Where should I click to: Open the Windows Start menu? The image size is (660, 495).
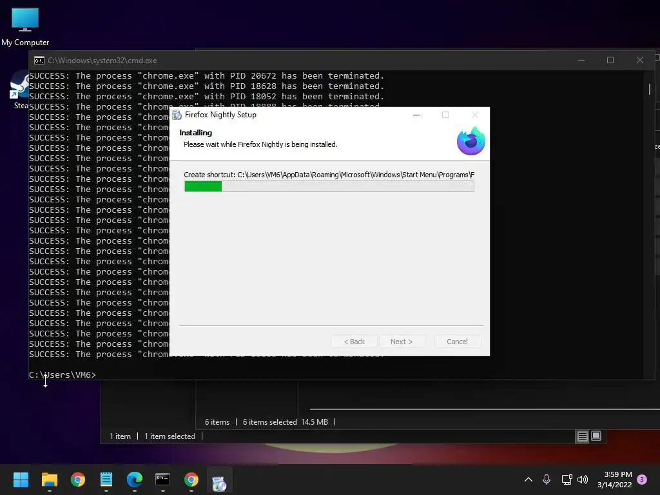[x=21, y=480]
